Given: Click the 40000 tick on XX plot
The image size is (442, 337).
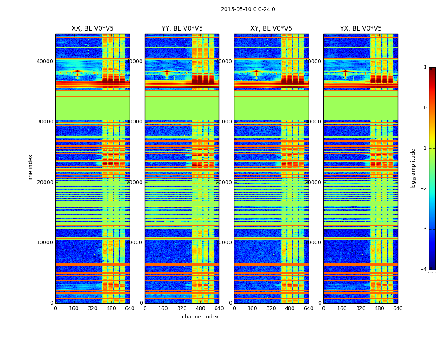Looking at the screenshot, I should click(x=45, y=61).
